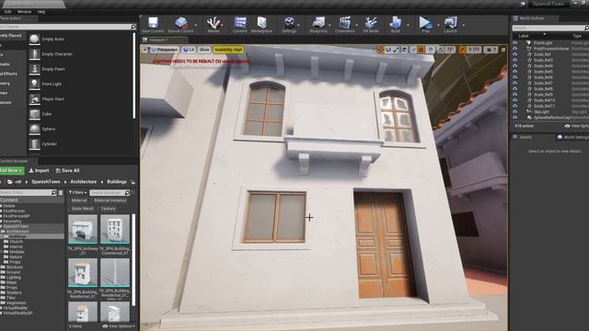This screenshot has width=589, height=331.
Task: Go to the SpanishTown breadcrumb folder
Action: point(46,182)
